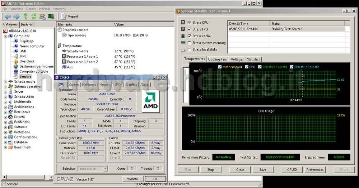Toggle the Stress cache checkbox
This screenshot has width=359, height=188.
pos(189,36)
